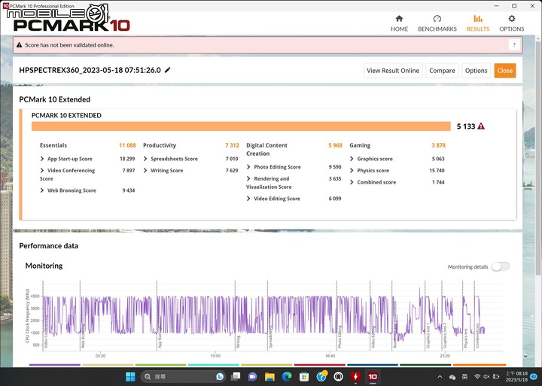
Task: Click the Web Browsing marker in monitoring chart
Action: point(83,336)
